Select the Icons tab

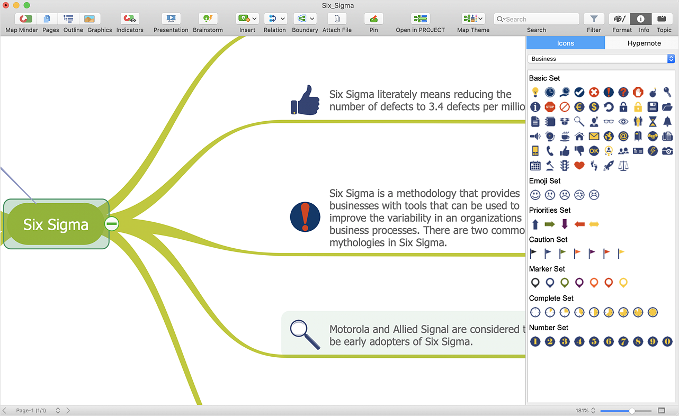coord(566,43)
